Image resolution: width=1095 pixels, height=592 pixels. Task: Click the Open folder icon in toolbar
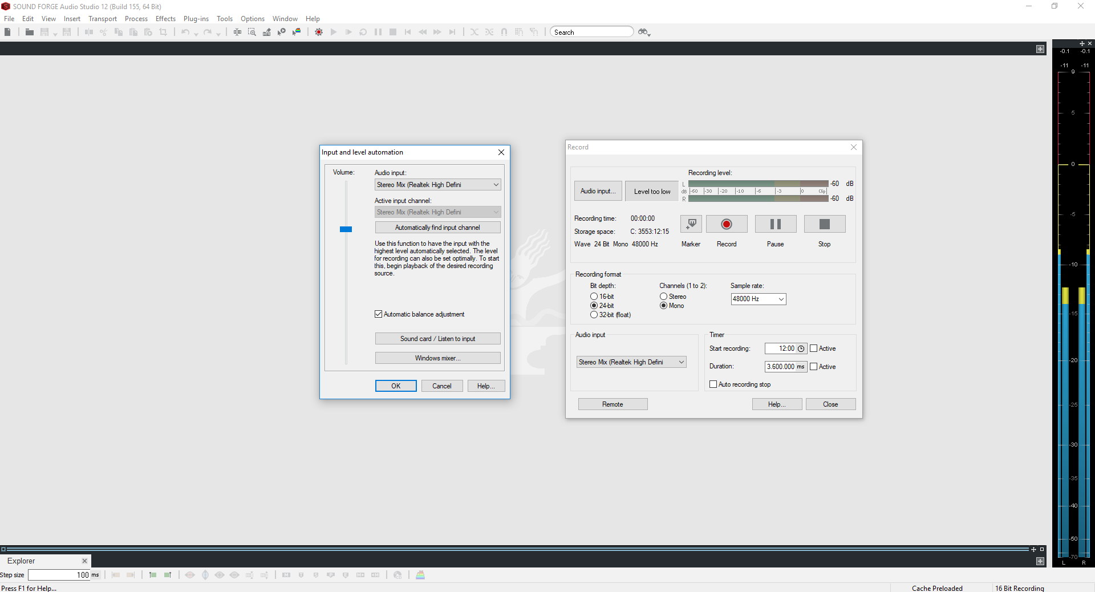tap(29, 32)
